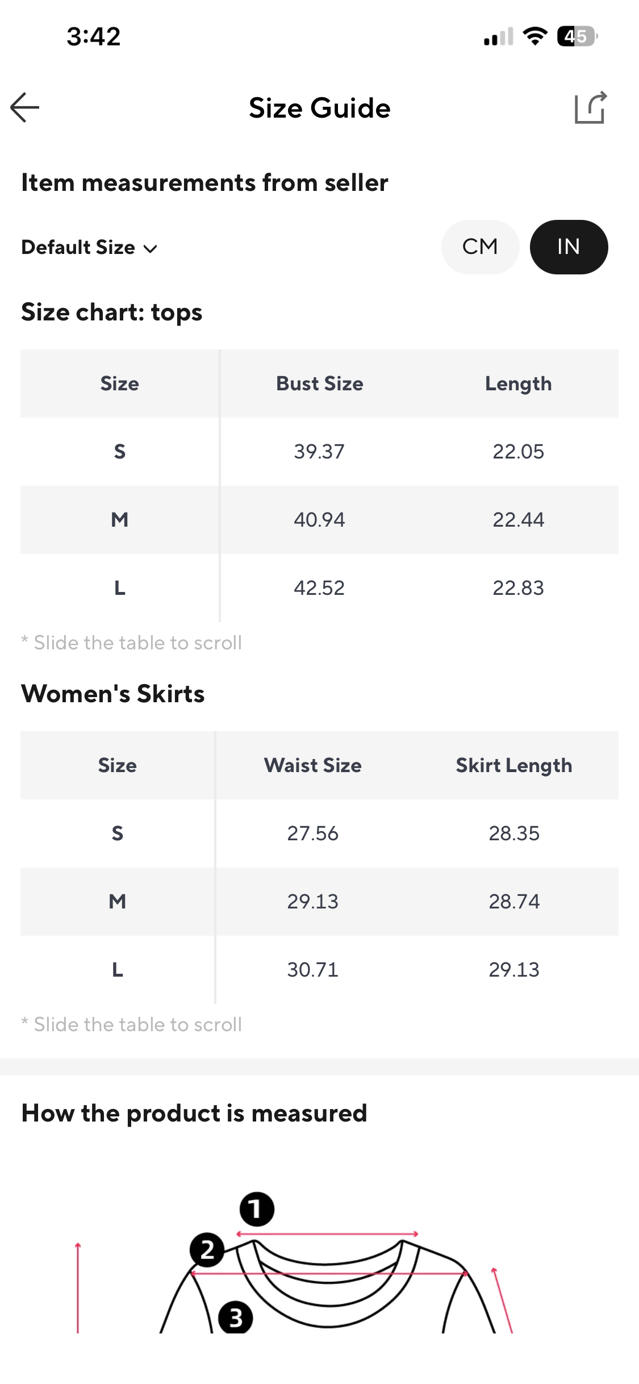Screen dimensions: 639x1384
Task: Tap measurement marker number 1 in diagram
Action: point(257,1209)
